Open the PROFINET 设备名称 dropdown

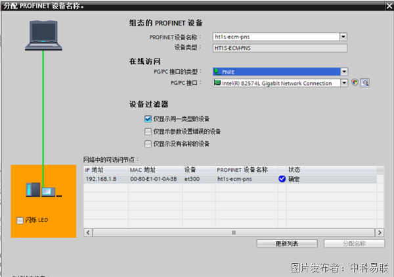[343, 37]
